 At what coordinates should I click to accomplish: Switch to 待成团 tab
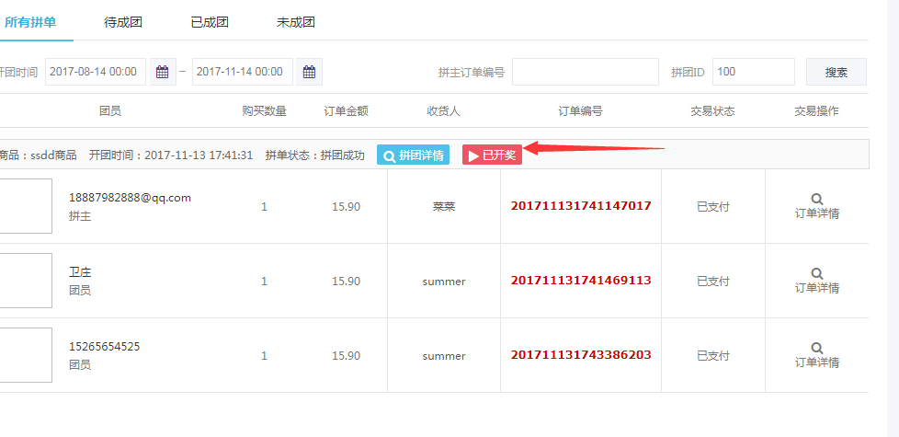click(x=123, y=22)
